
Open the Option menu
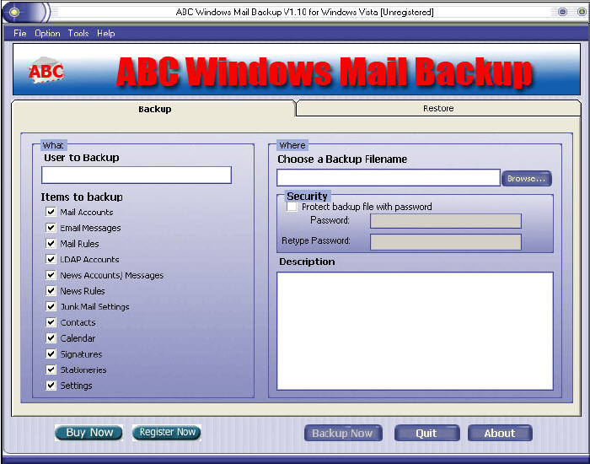[47, 33]
